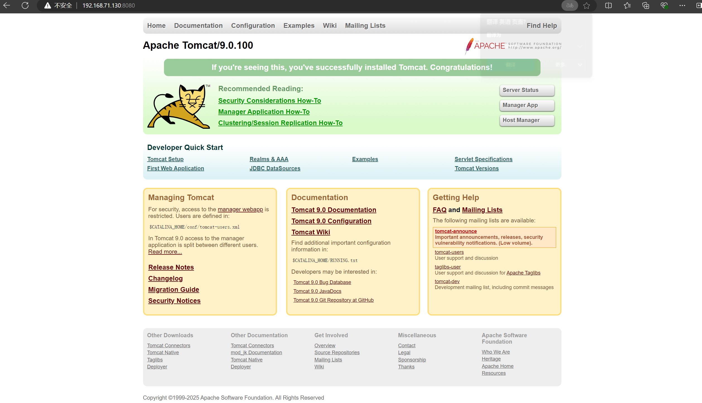Open the Wiki nav item
Image resolution: width=702 pixels, height=403 pixels.
(x=330, y=26)
